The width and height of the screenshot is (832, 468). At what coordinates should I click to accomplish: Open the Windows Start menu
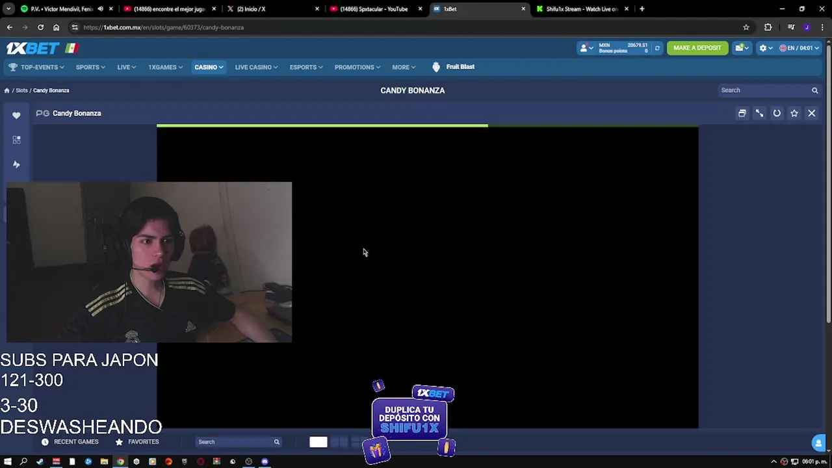(x=8, y=461)
